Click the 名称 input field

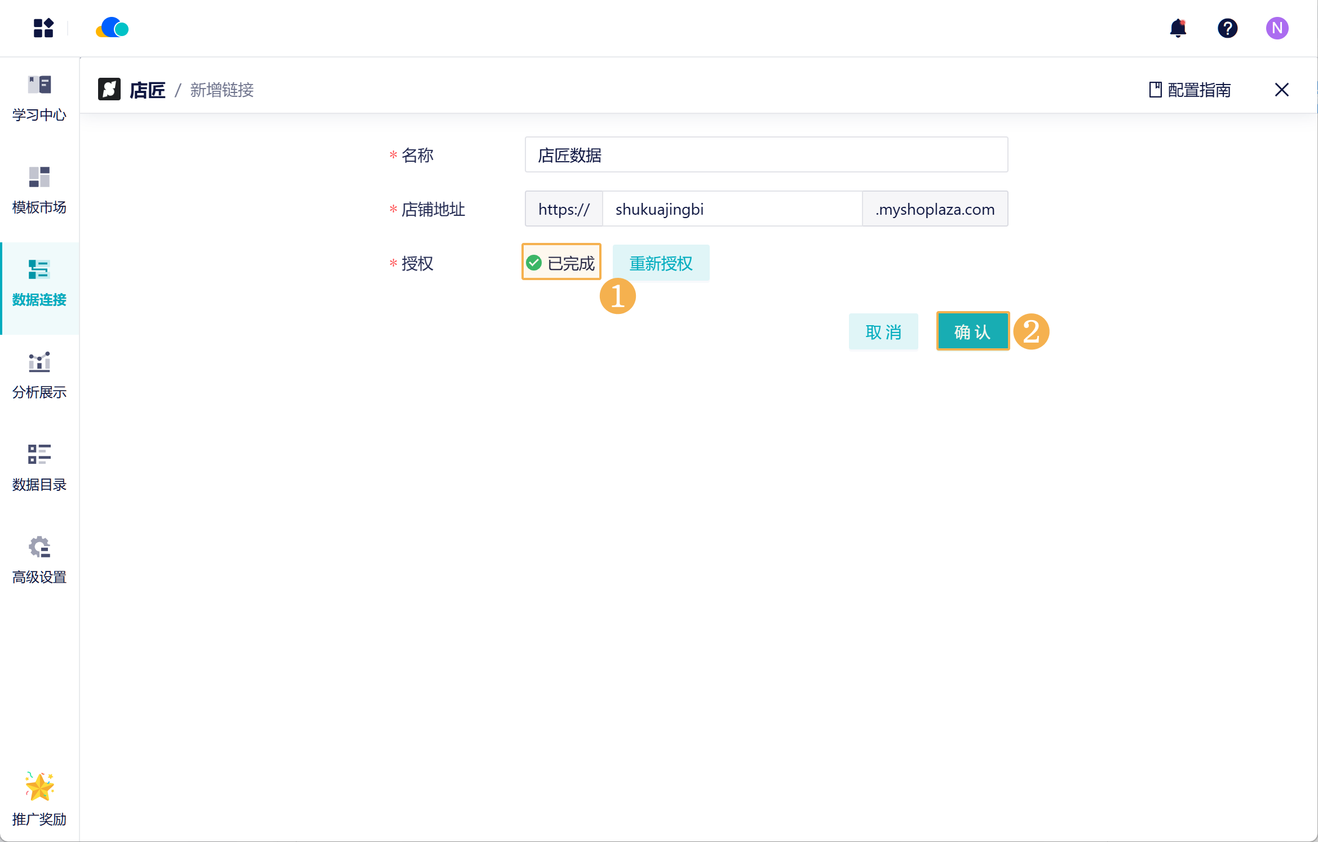pos(766,155)
